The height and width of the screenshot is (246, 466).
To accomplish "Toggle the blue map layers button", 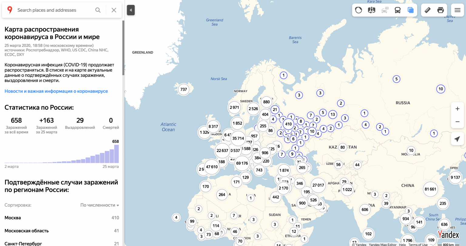I will pyautogui.click(x=410, y=10).
